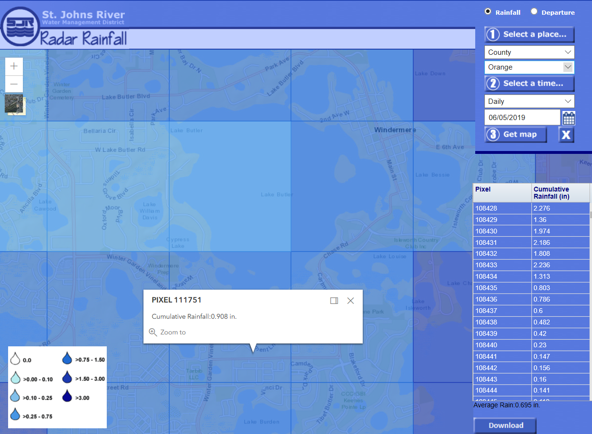
Task: Close the PIXEL 111751 popup
Action: click(x=351, y=301)
